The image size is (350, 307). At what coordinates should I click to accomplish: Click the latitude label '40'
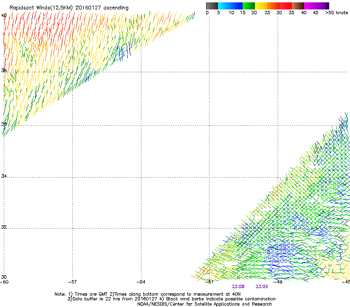coord(4,16)
